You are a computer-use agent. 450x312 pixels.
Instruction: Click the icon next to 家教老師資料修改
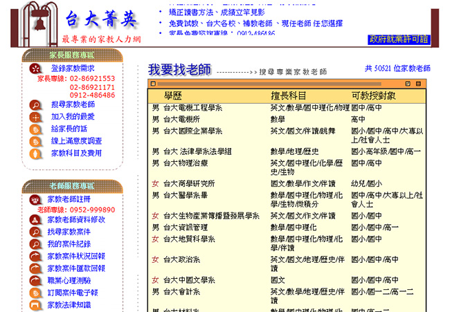(35, 220)
